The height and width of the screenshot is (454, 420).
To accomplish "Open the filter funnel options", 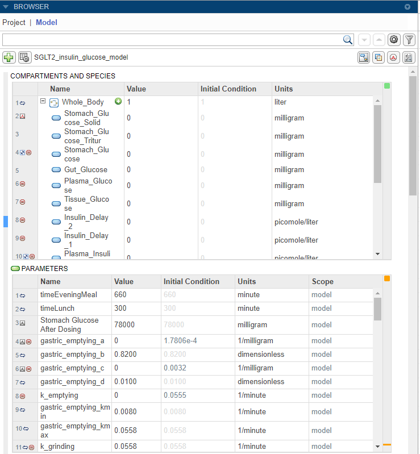I will (409, 40).
